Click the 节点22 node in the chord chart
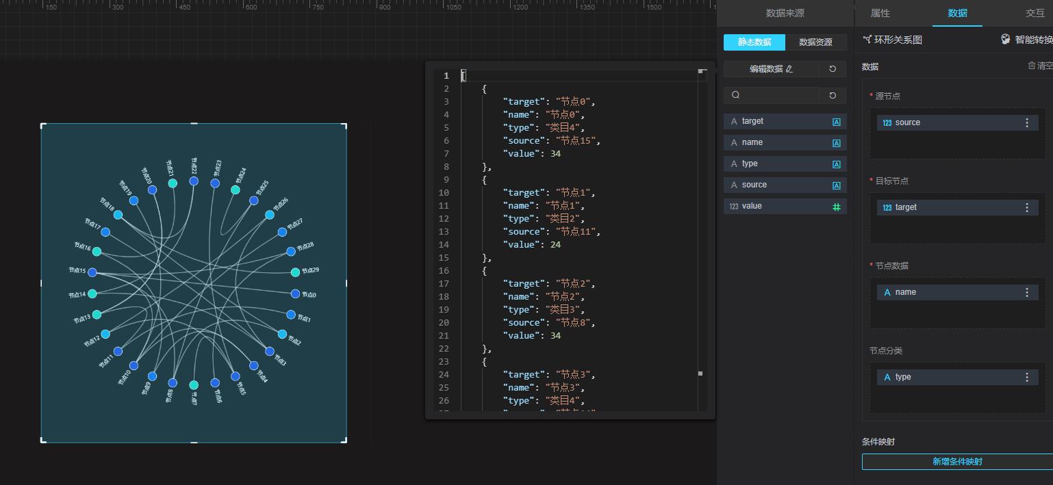Viewport: 1053px width, 485px height. pos(194,181)
